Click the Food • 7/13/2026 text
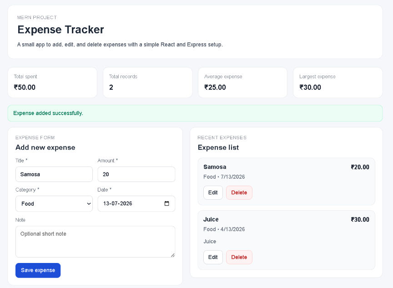 click(x=224, y=177)
